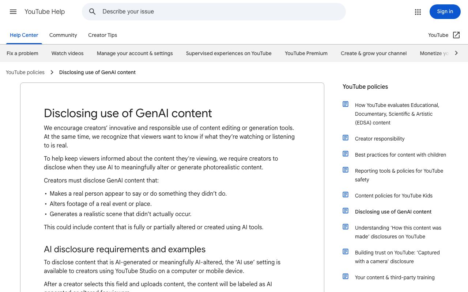Viewport: 468px width, 292px height.
Task: Select sidebar 'Disclosing use of GenAI content'
Action: click(x=393, y=212)
